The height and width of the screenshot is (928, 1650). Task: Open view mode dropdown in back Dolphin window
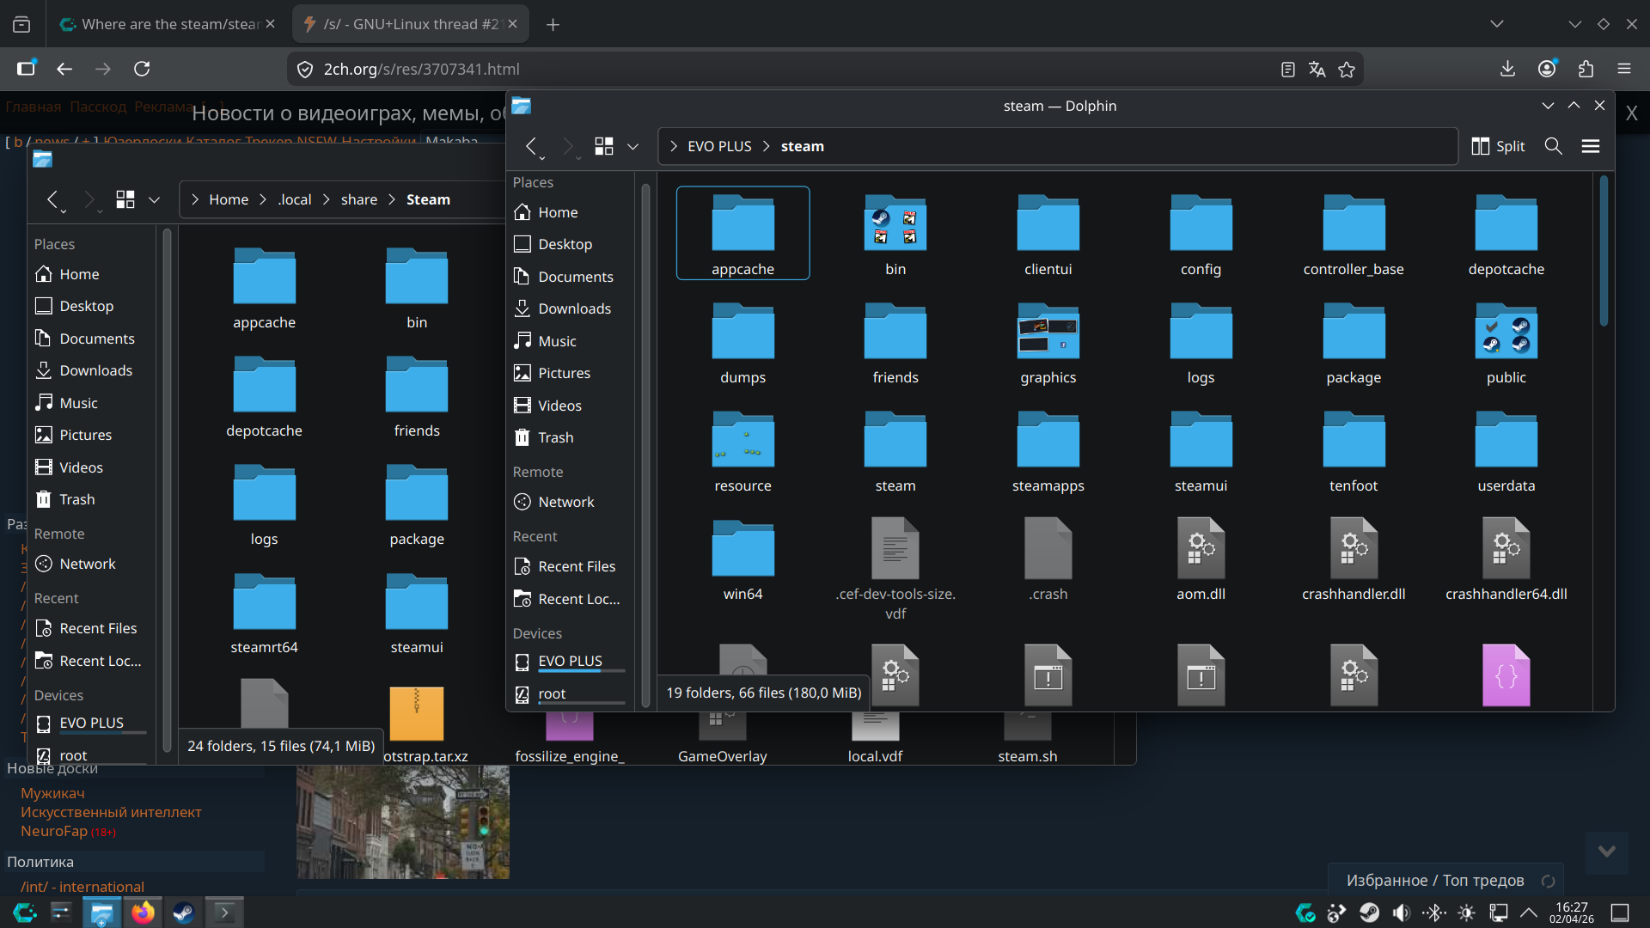pos(155,199)
